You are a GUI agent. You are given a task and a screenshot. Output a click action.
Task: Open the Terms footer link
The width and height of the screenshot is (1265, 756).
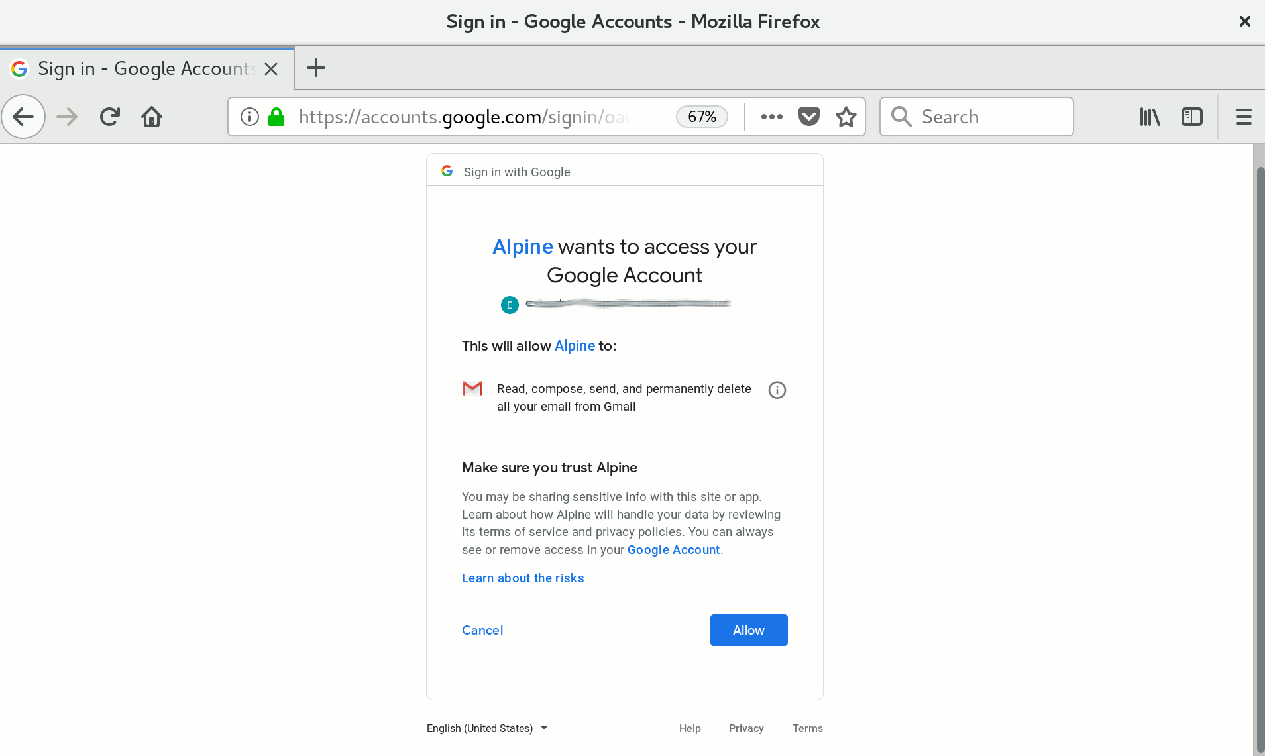tap(807, 728)
